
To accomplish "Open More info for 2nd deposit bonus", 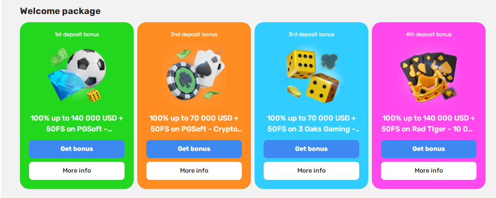I will 194,170.
